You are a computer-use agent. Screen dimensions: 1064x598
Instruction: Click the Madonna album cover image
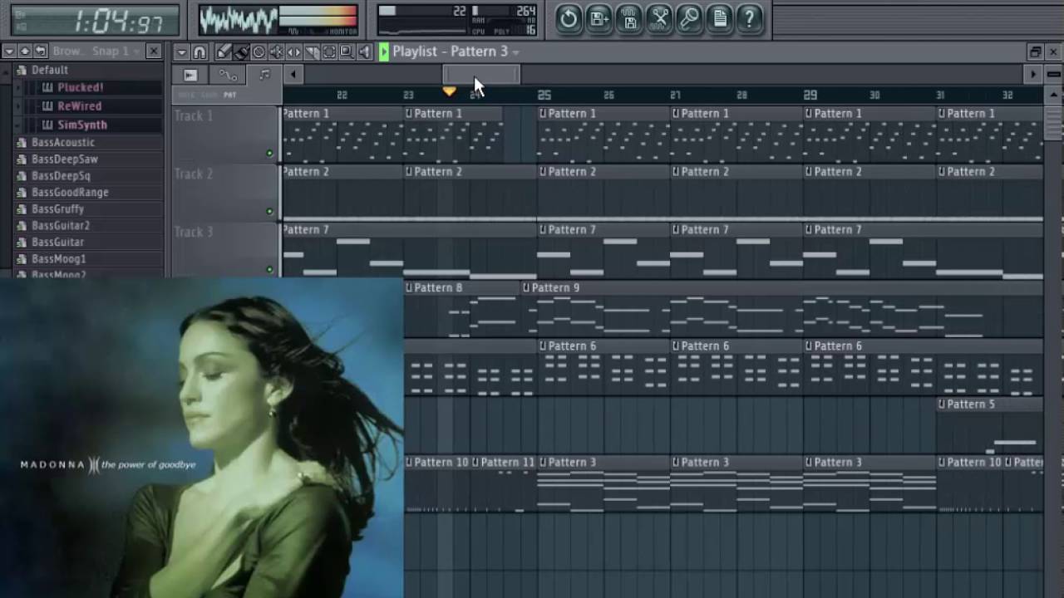pyautogui.click(x=201, y=438)
